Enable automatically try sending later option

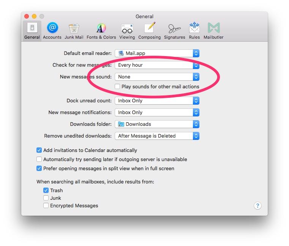click(x=39, y=159)
